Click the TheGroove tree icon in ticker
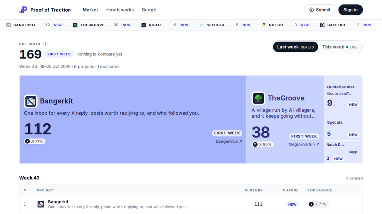 tap(75, 25)
